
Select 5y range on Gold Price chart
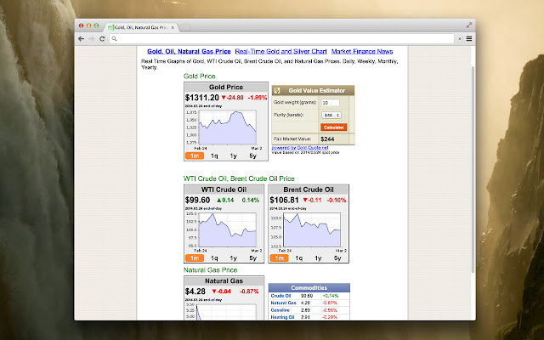pos(253,156)
